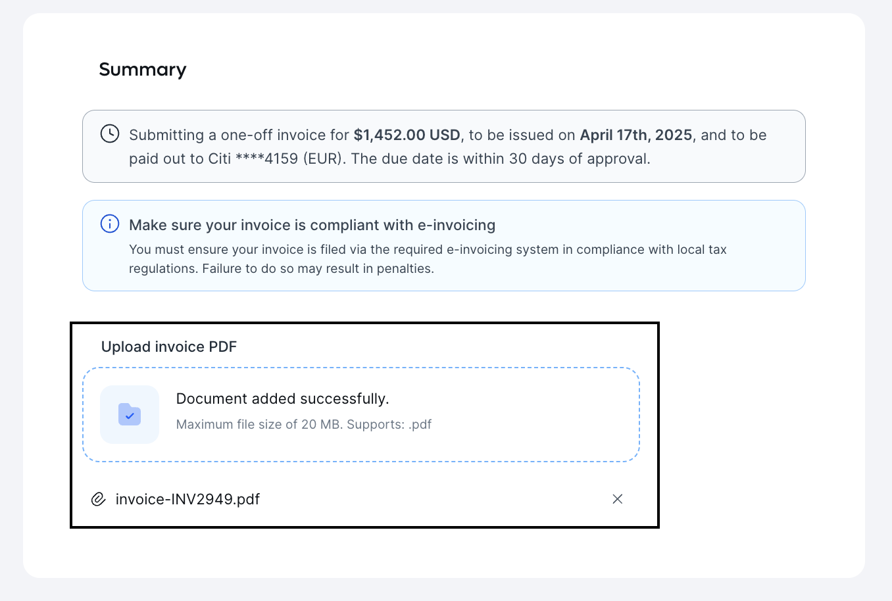This screenshot has height=601, width=892.
Task: Click the paperclip attachment icon
Action: point(98,499)
